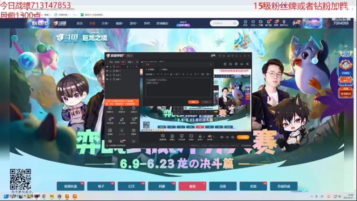Switch to 场景1 scene tab
Screen dimensions: 357x201
coord(124,62)
